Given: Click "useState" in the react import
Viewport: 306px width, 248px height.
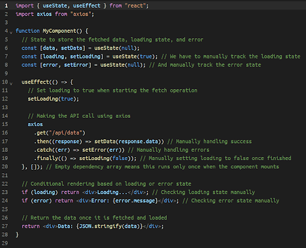Looking at the screenshot, I should point(55,5).
